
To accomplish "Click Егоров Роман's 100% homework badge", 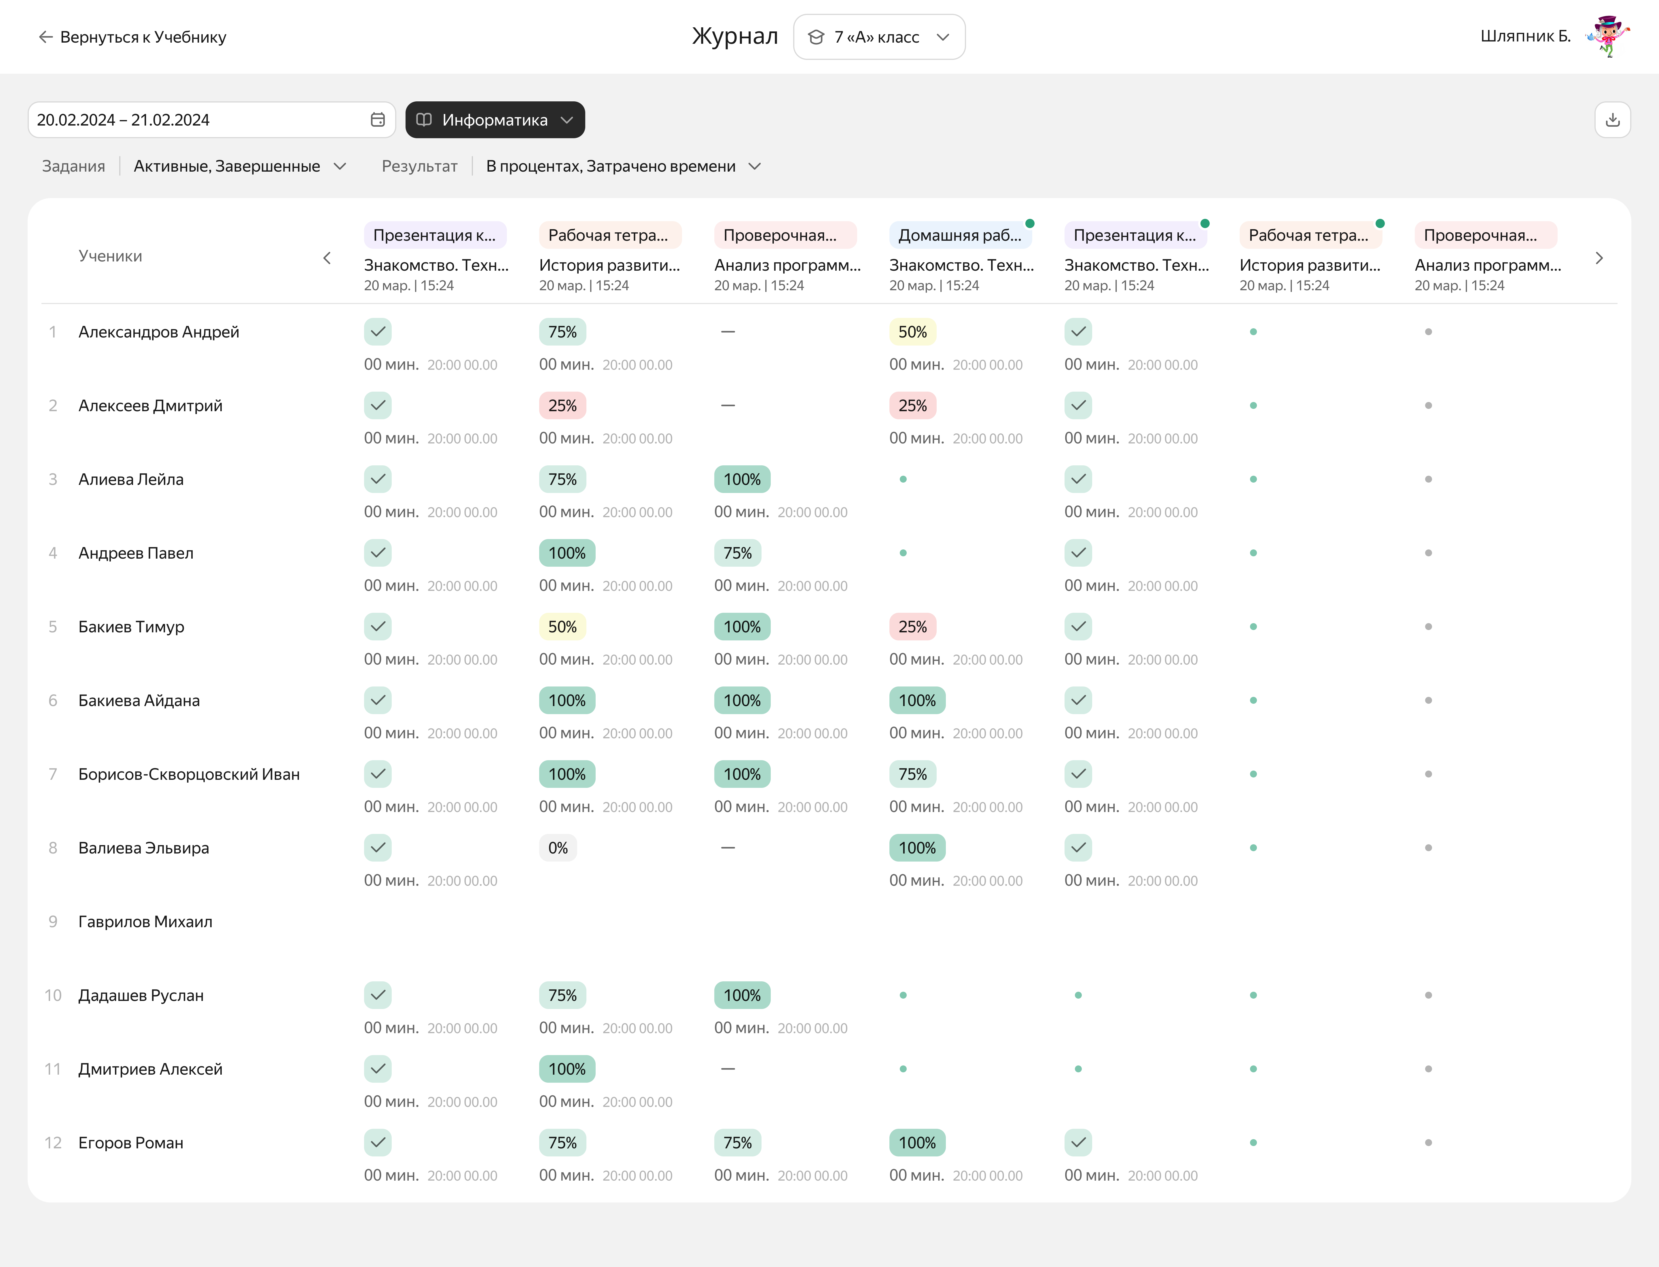I will click(x=917, y=1143).
